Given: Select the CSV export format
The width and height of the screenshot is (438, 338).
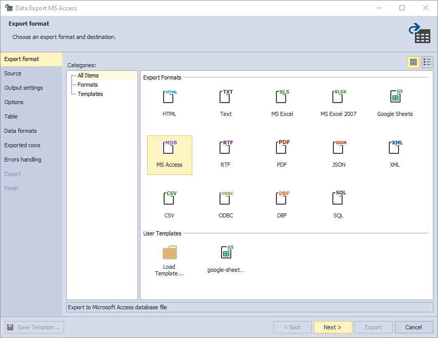Looking at the screenshot, I should 169,204.
